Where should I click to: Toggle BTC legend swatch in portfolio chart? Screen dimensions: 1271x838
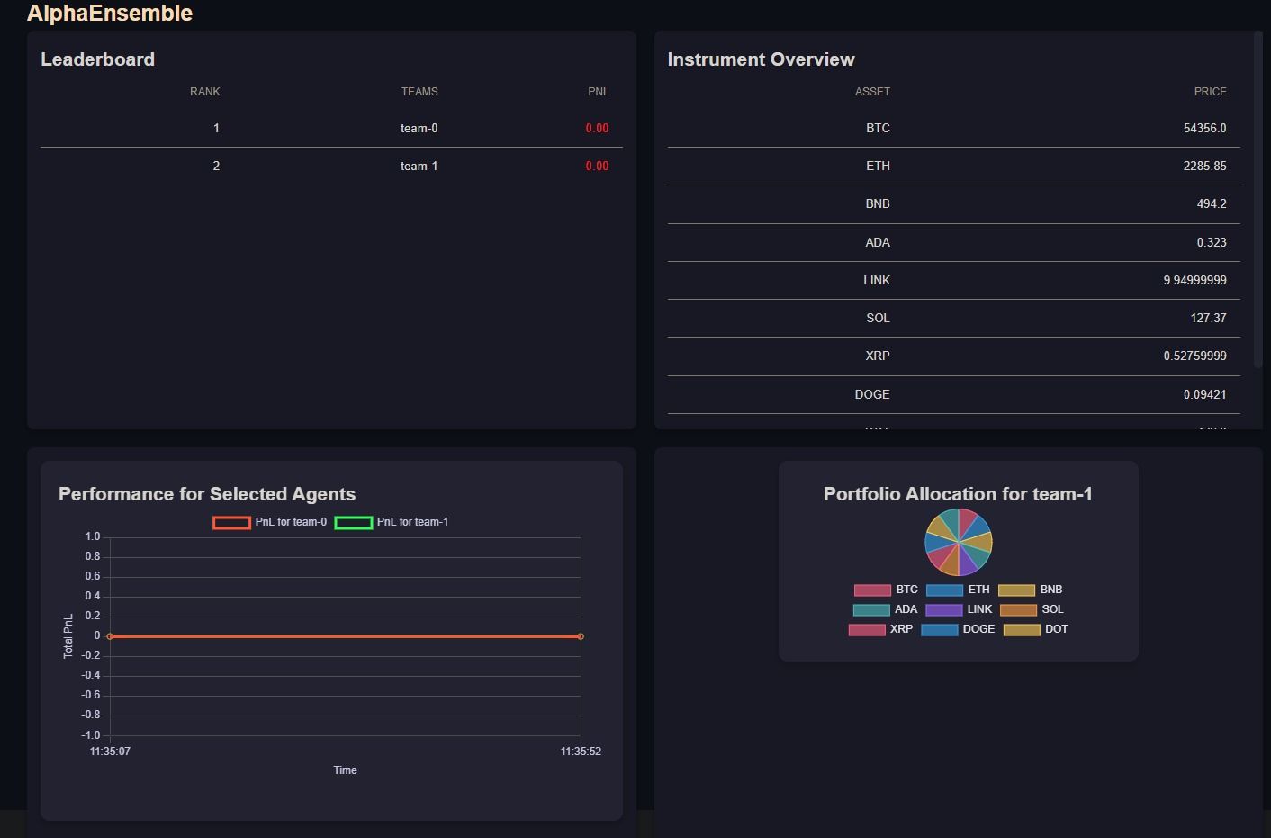click(x=872, y=590)
